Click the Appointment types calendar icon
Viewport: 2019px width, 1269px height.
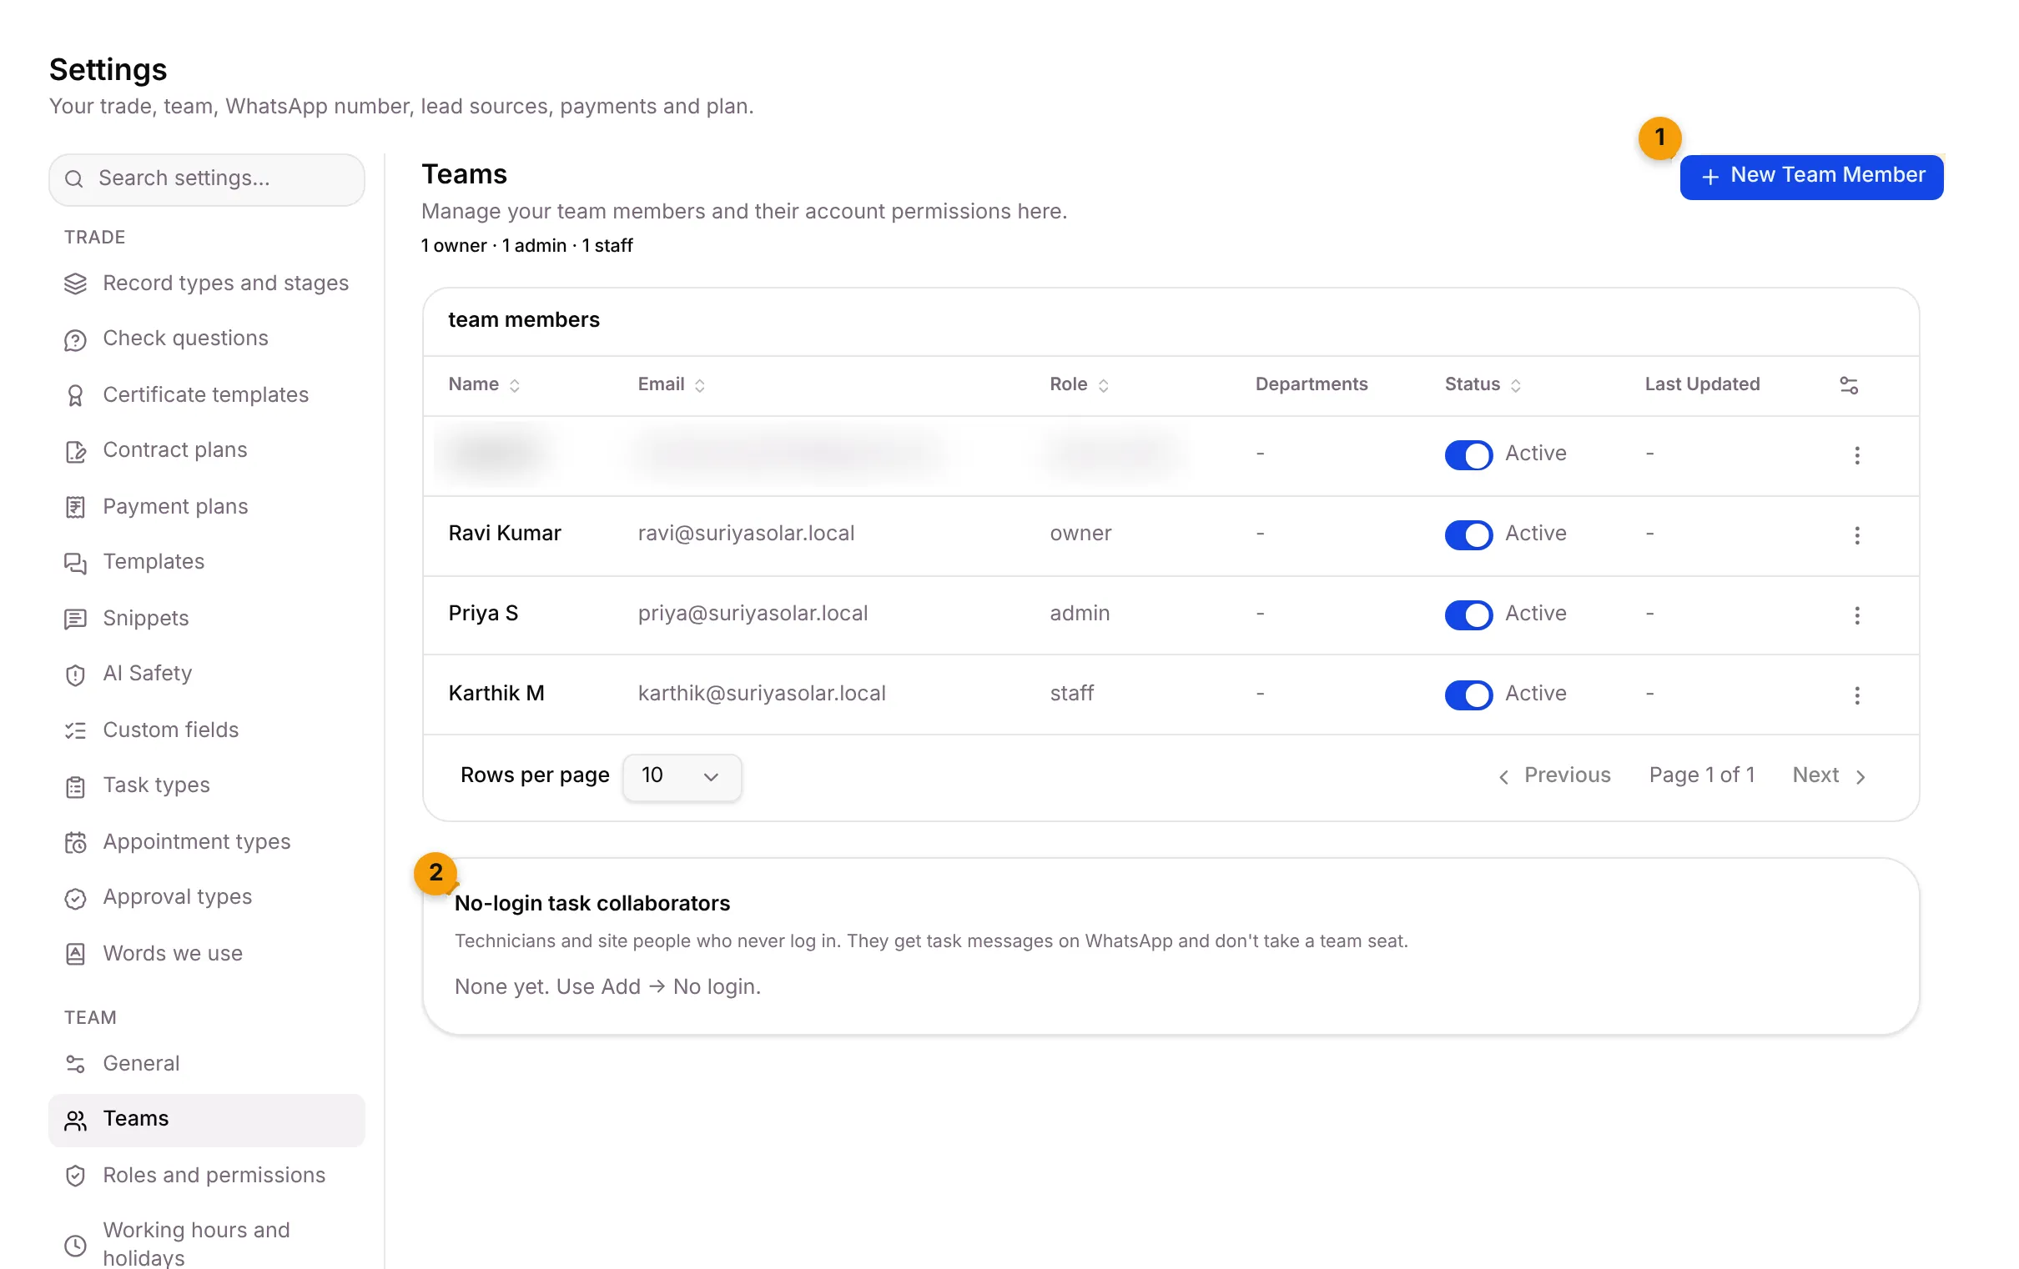[75, 842]
